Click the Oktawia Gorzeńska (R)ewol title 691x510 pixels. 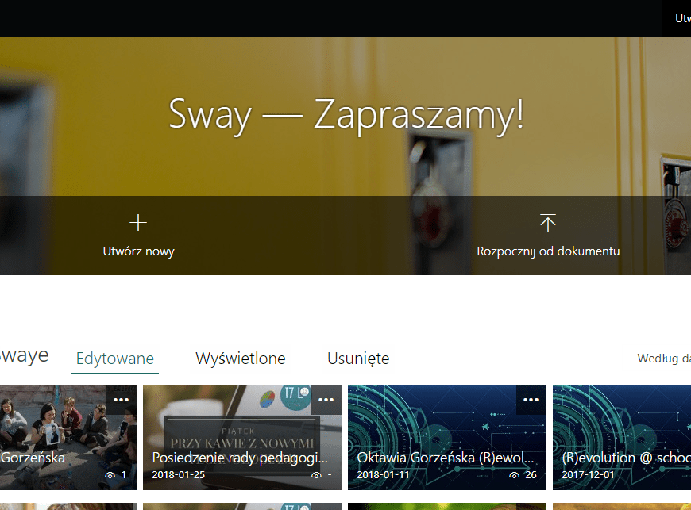tap(446, 458)
